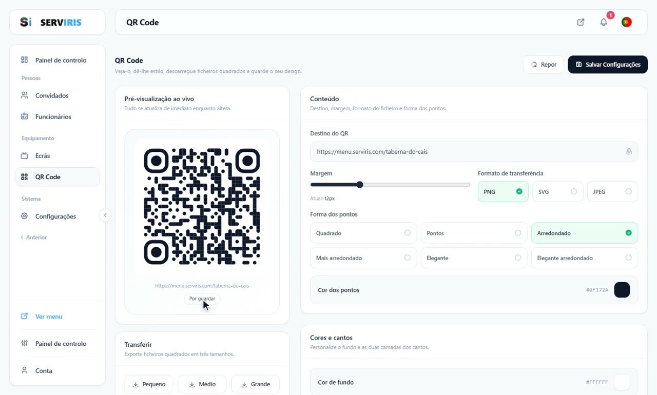Choose Arredondado dot shape
Viewport: 657px width, 395px height.
click(x=585, y=233)
